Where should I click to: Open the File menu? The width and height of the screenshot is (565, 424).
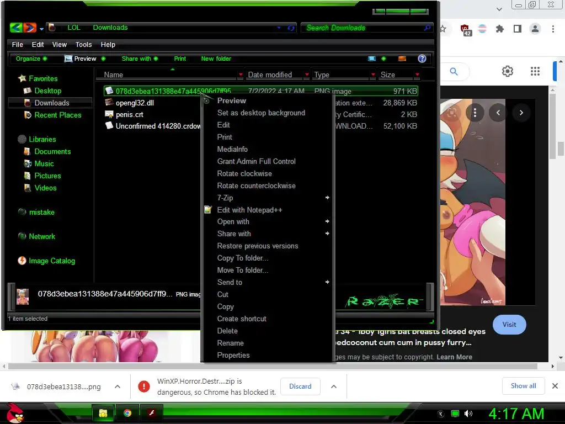[x=17, y=44]
